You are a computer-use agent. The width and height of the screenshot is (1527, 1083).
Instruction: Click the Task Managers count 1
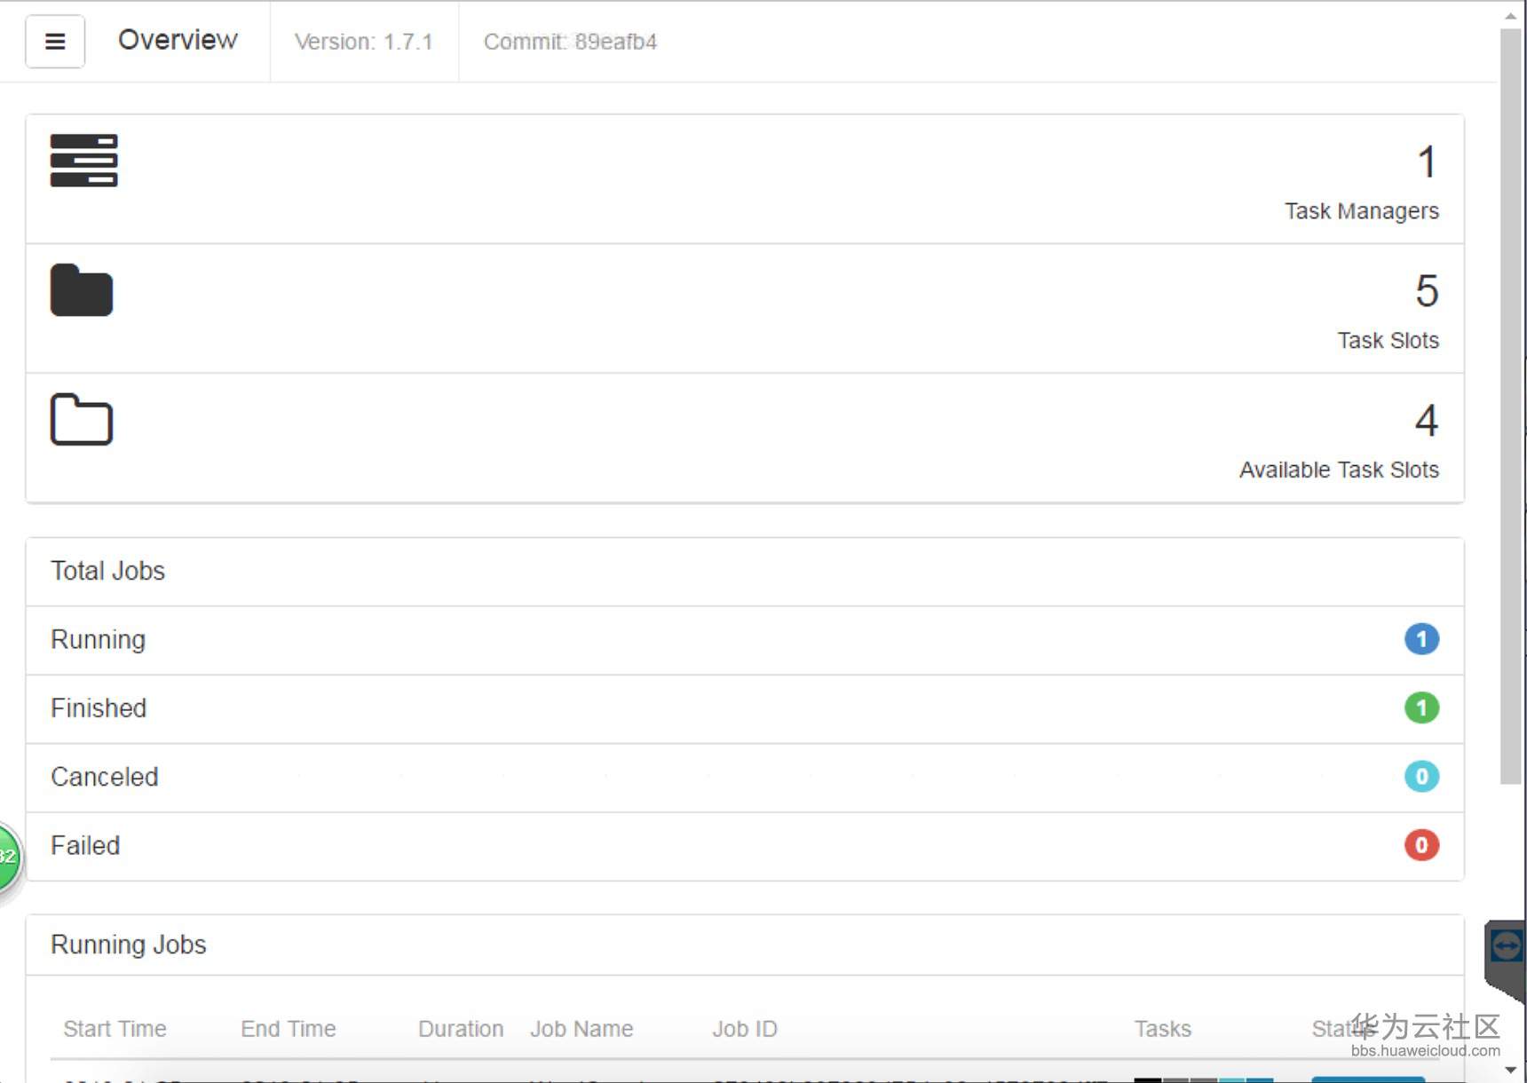coord(1427,162)
